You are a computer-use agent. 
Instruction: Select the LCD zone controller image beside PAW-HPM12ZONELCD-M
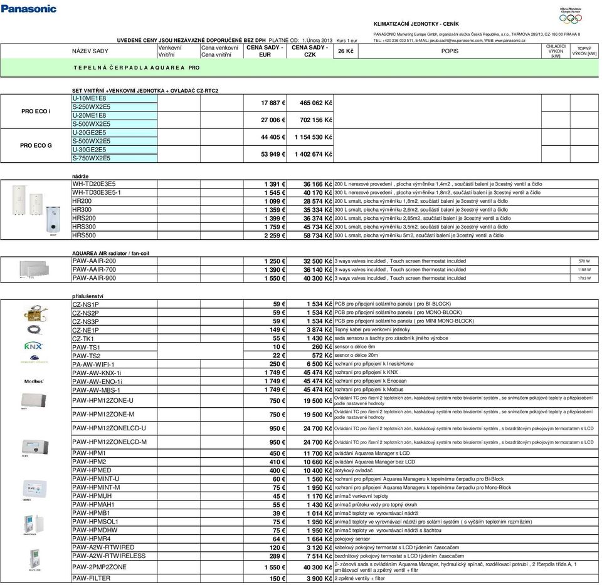click(34, 447)
